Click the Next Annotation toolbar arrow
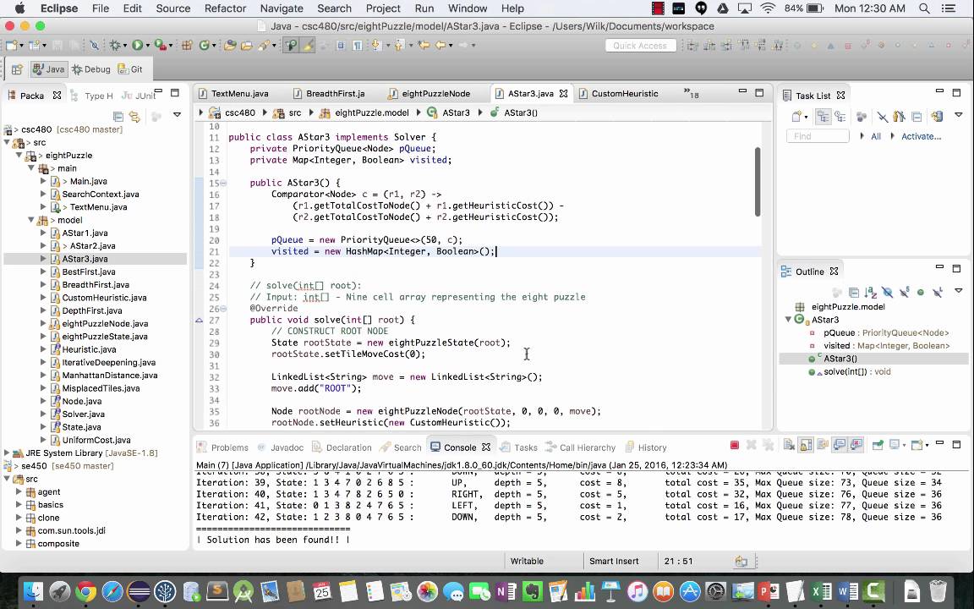This screenshot has width=974, height=609. [375, 45]
